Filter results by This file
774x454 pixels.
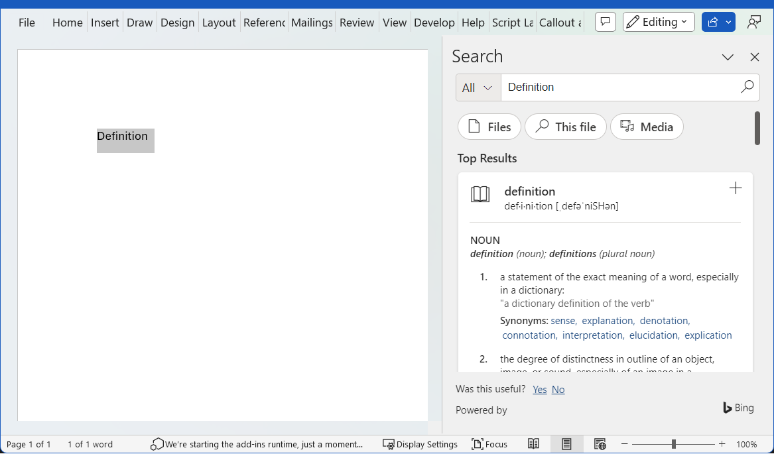point(565,127)
